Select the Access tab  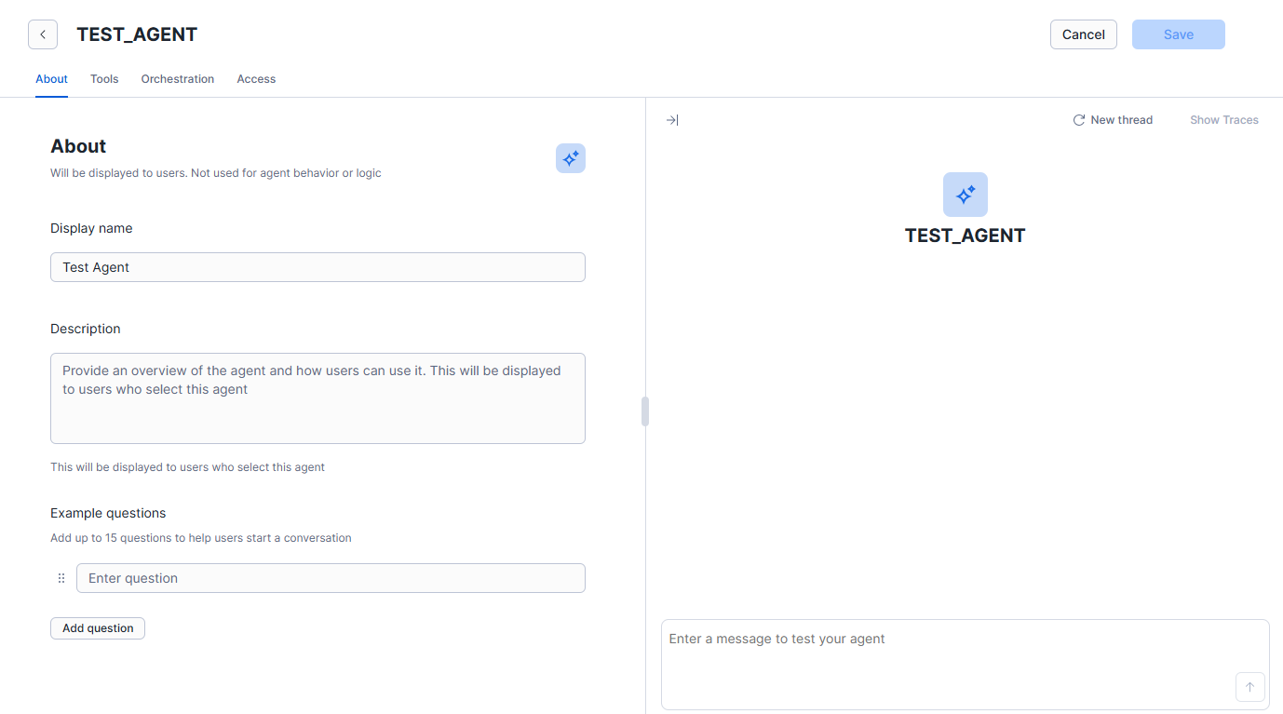pos(256,79)
